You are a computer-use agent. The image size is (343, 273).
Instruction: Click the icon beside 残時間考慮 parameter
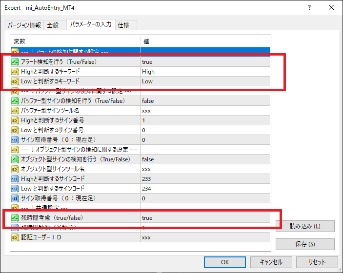pyautogui.click(x=15, y=218)
